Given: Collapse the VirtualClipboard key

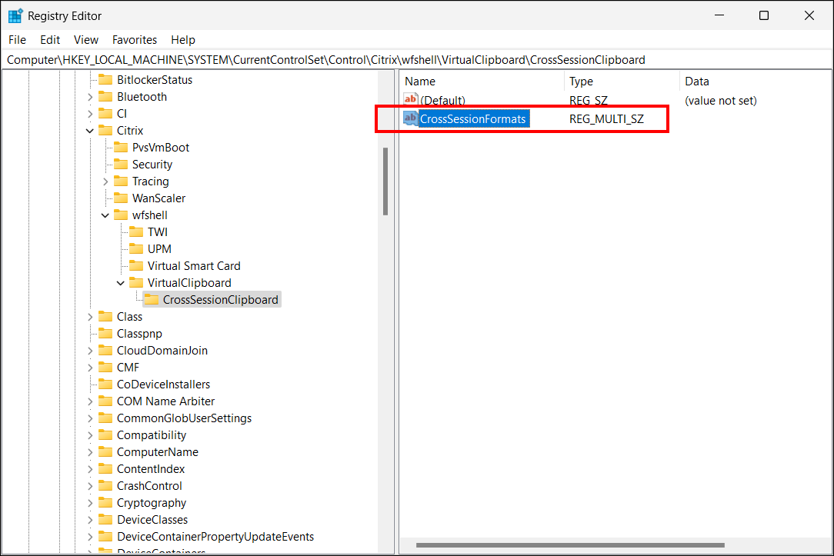Looking at the screenshot, I should 121,283.
